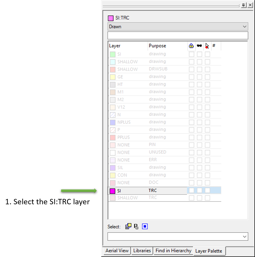Click the cursor protect column header icon
The image size is (255, 257).
207,46
